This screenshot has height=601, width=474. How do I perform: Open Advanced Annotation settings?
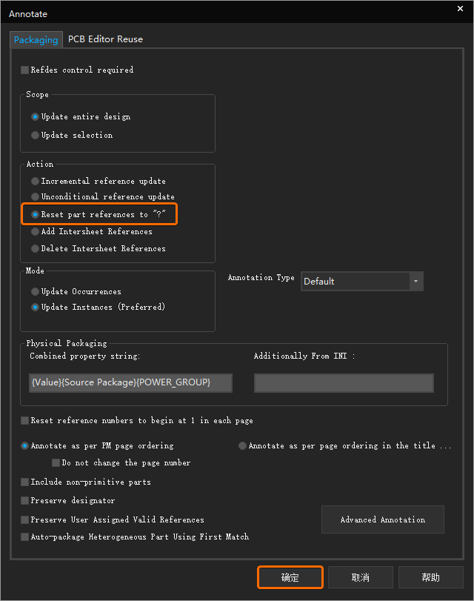(x=382, y=519)
